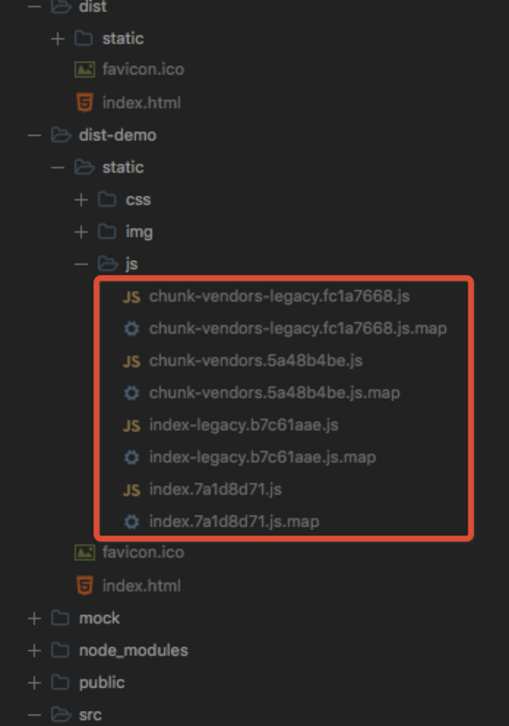Expand the mock folder

click(34, 619)
